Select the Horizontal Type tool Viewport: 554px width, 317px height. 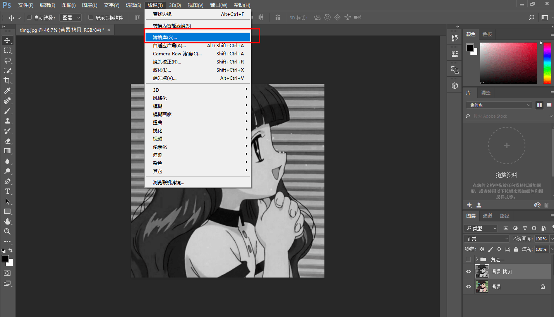click(7, 191)
